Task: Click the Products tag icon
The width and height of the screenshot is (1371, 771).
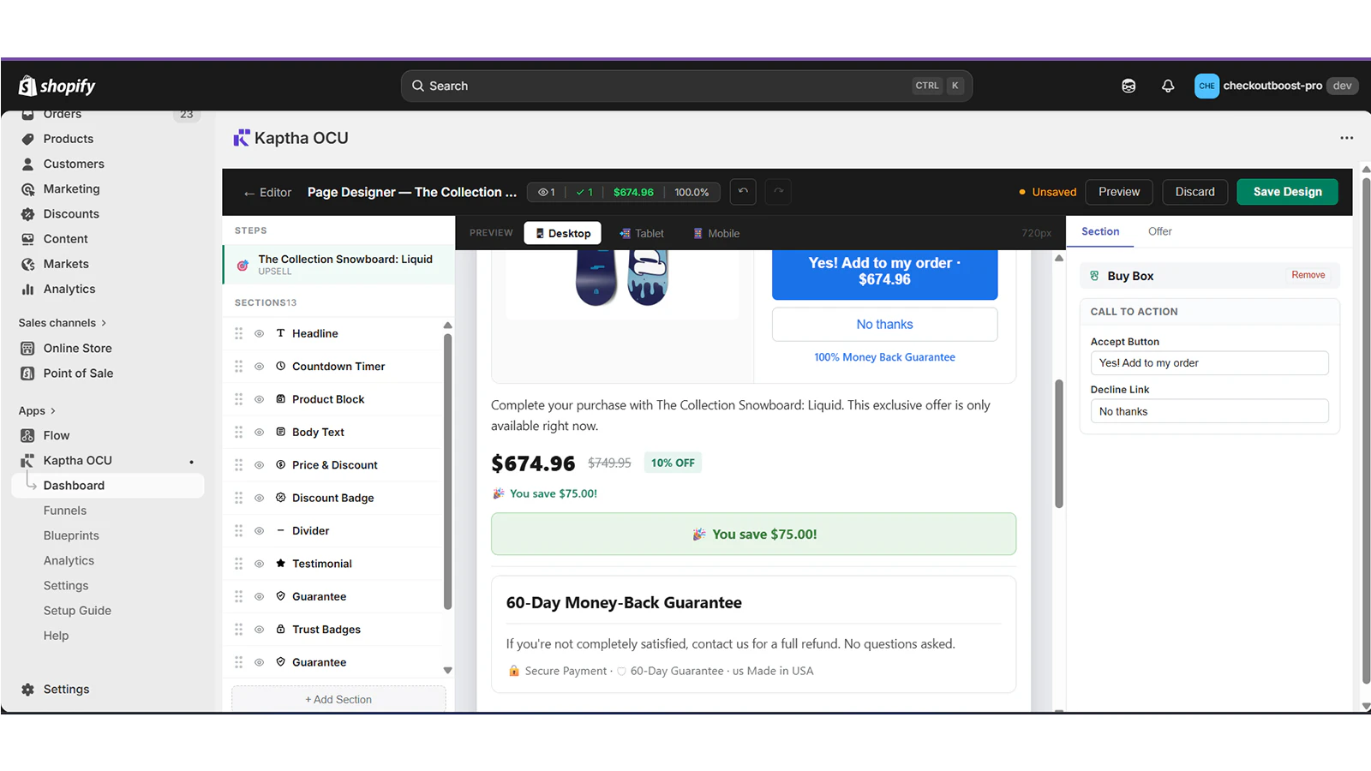Action: click(x=28, y=139)
